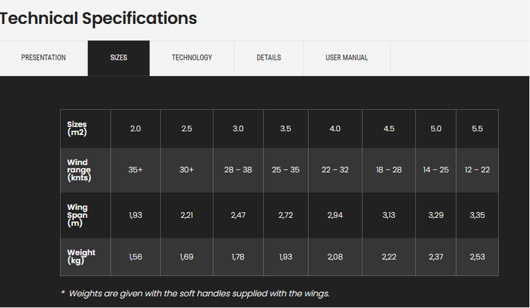Click the Wing Span (m) row header
The height and width of the screenshot is (308, 530).
point(78,215)
